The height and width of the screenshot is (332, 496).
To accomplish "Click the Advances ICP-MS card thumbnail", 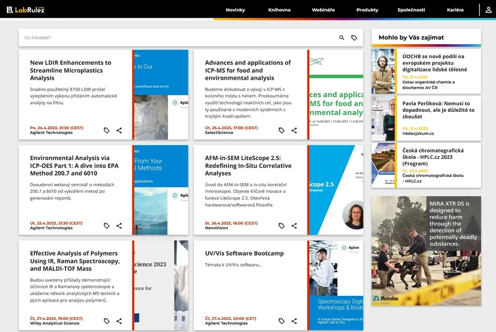I will (336, 95).
